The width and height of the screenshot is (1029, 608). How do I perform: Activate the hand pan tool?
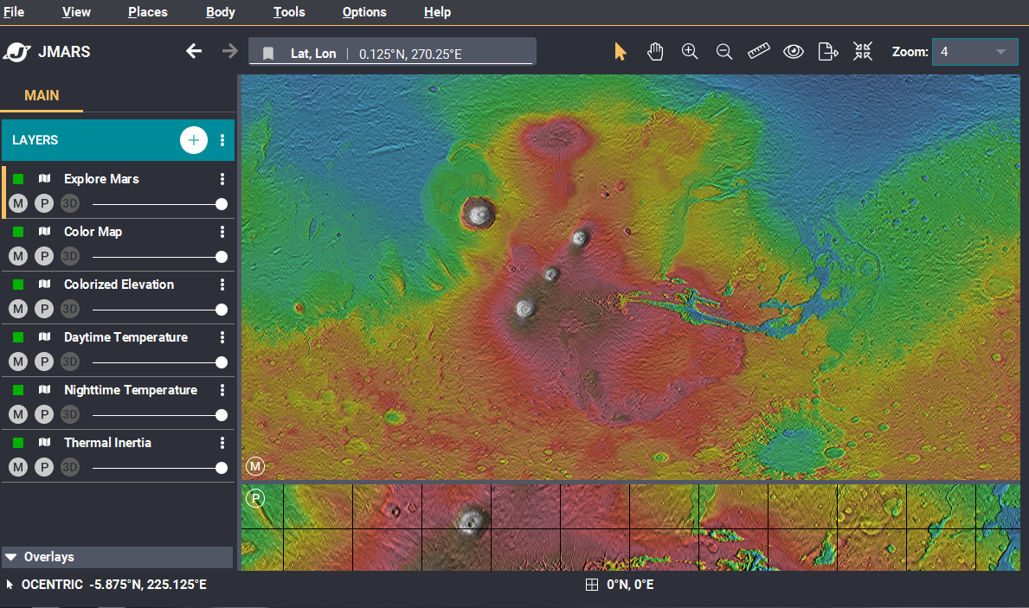point(655,52)
